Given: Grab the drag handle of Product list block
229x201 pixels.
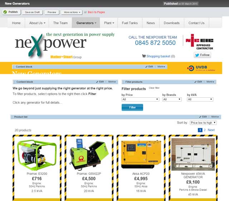Looking at the screenshot, I should click(12, 117).
